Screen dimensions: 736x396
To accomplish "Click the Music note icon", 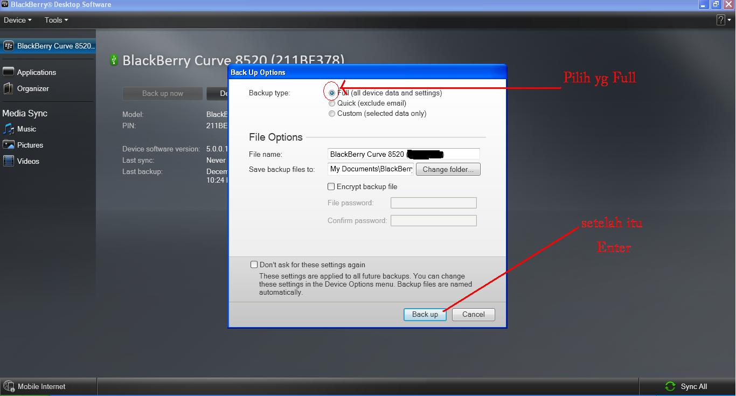I will [8, 129].
